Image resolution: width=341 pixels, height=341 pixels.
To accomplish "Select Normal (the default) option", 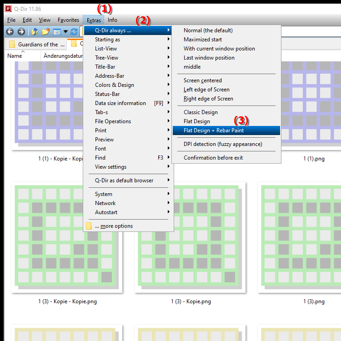I will [x=226, y=30].
